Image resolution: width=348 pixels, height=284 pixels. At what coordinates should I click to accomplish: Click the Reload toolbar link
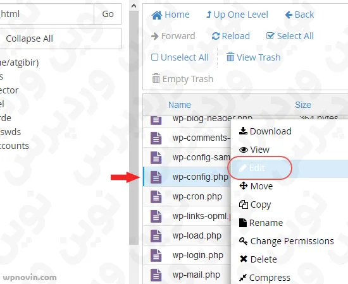tap(231, 36)
